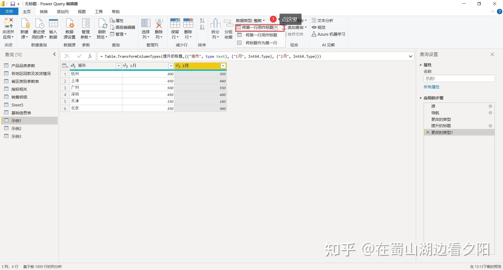Confirm the formula with the checkmark icon
The height and width of the screenshot is (270, 503).
pos(79,56)
